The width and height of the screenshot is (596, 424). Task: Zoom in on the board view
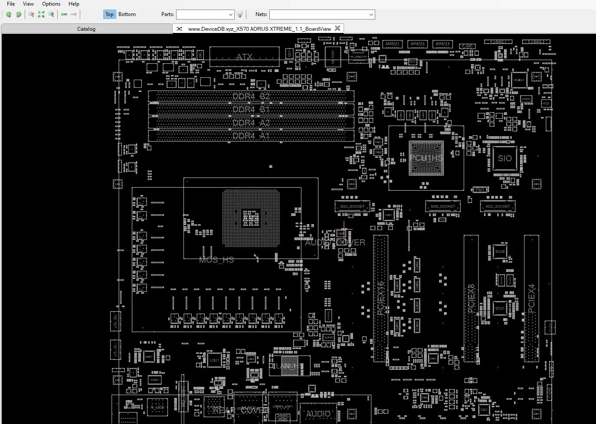coord(51,14)
